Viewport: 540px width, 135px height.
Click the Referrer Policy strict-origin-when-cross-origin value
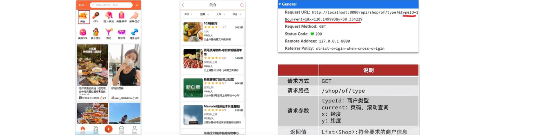350,48
